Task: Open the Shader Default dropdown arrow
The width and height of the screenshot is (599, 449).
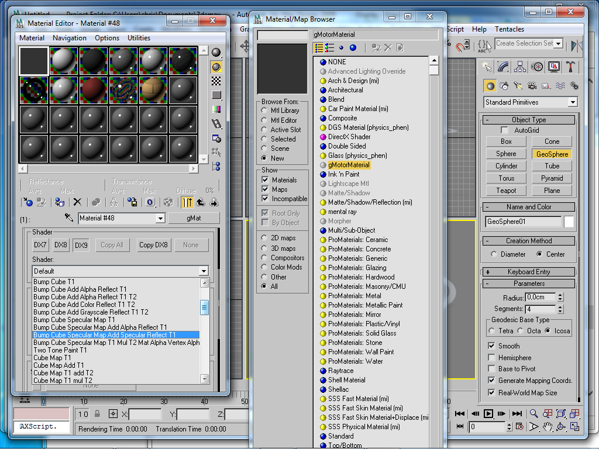Action: tap(204, 271)
